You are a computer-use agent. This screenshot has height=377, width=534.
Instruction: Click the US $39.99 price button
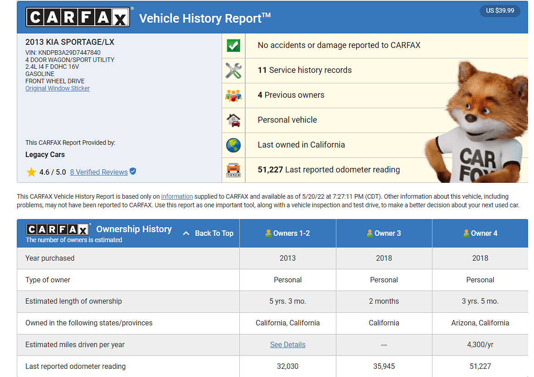tap(500, 10)
